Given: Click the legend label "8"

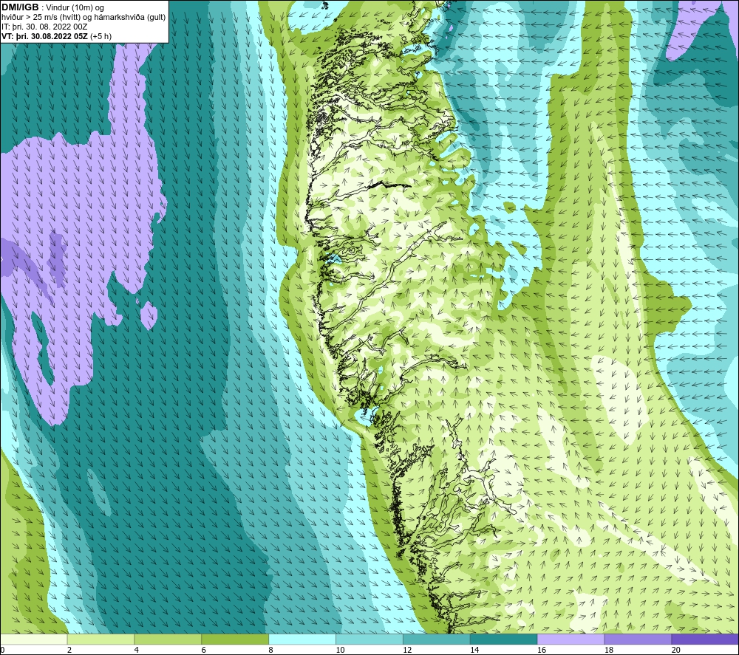Looking at the screenshot, I should [x=270, y=650].
